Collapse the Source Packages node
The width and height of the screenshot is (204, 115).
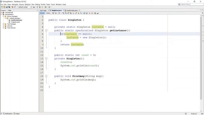[x=4, y=16]
